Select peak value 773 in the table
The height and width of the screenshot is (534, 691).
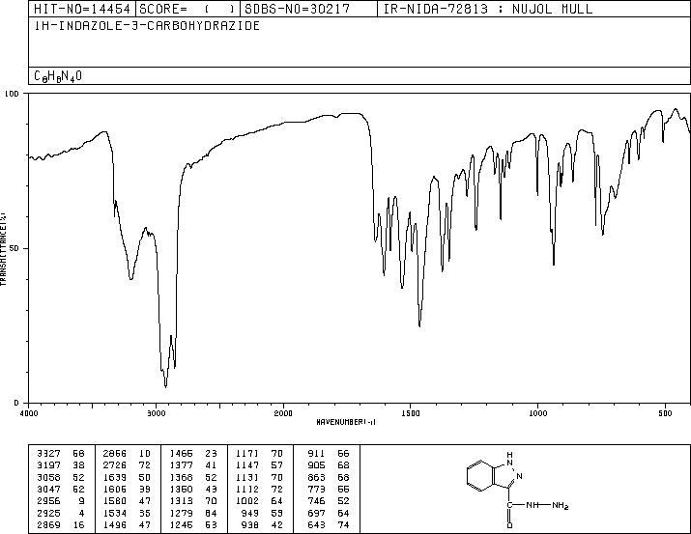(x=316, y=489)
